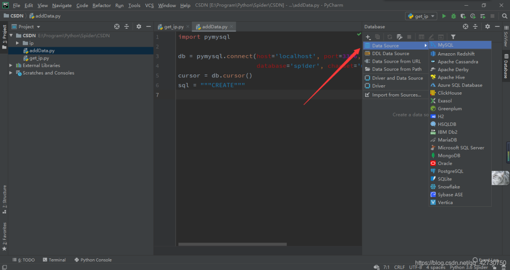The image size is (510, 270).
Task: Click Data Source from URL
Action: pyautogui.click(x=396, y=61)
